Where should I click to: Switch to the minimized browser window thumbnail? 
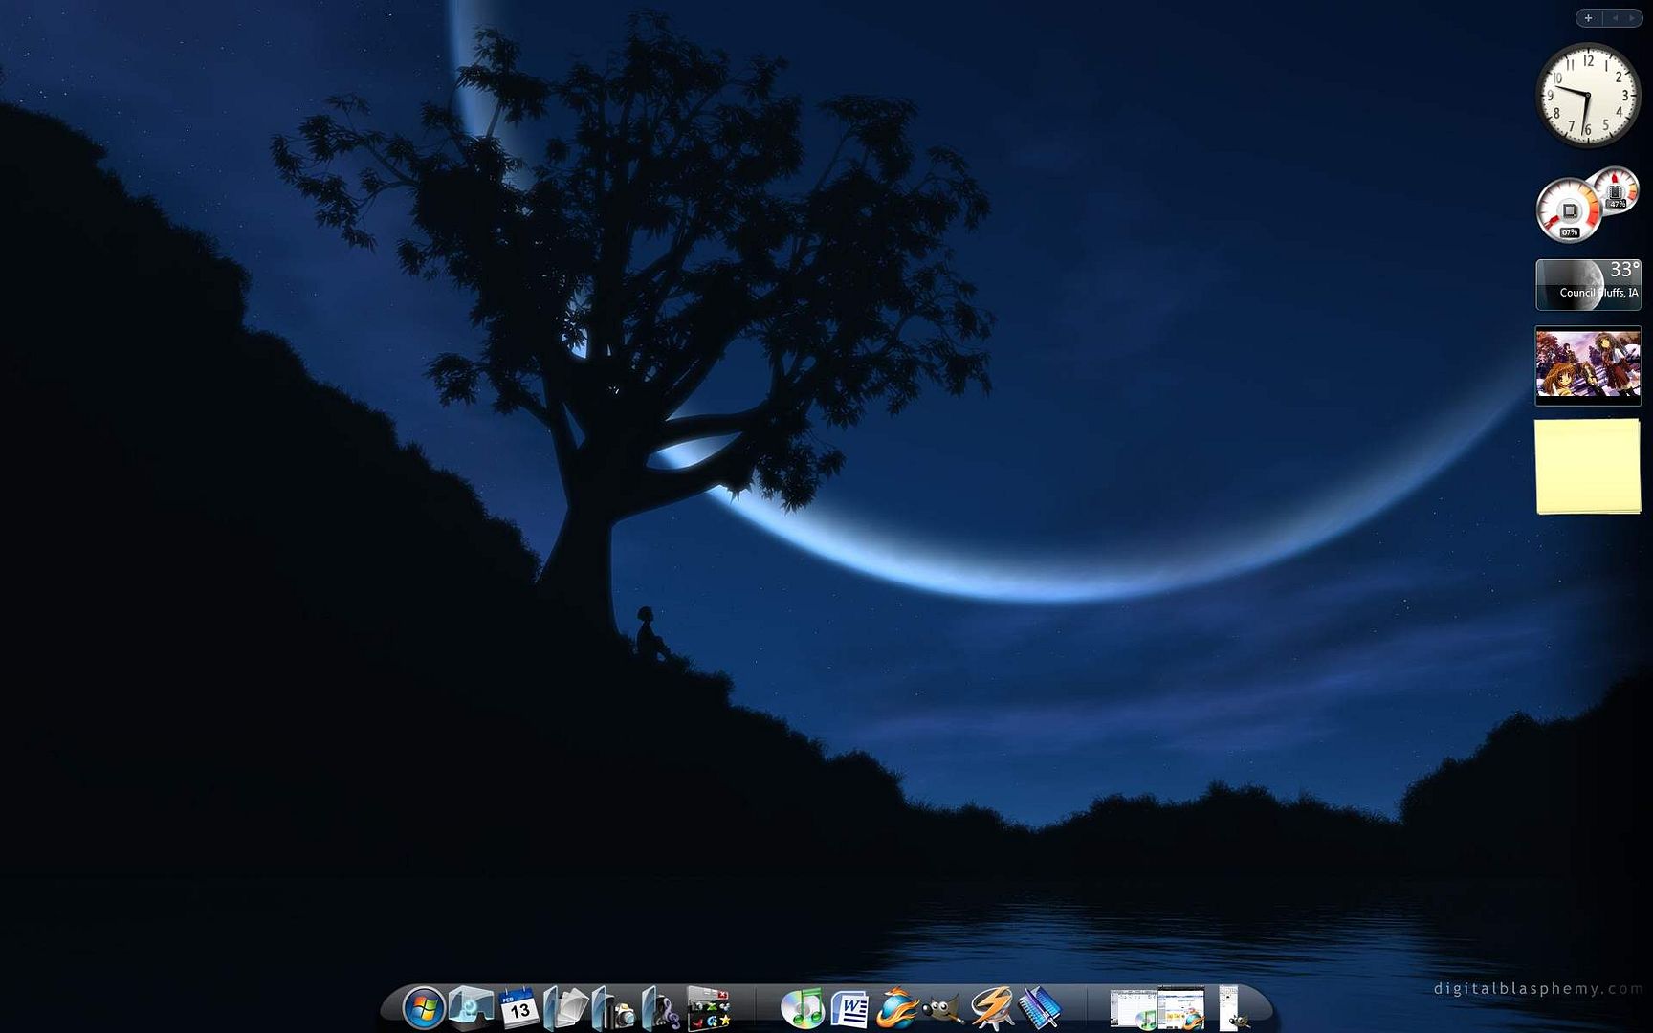[x=1181, y=1008]
